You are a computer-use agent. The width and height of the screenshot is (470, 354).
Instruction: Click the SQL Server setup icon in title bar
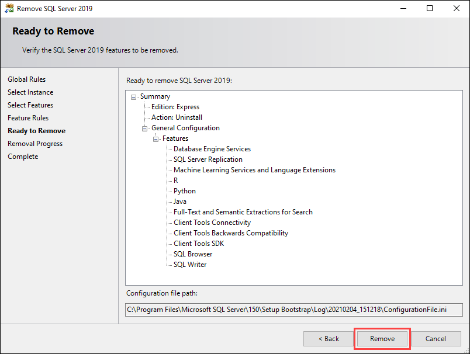(x=9, y=8)
